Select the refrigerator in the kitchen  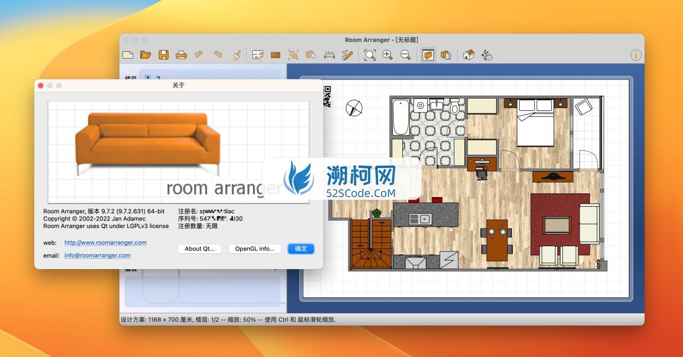pyautogui.click(x=449, y=260)
